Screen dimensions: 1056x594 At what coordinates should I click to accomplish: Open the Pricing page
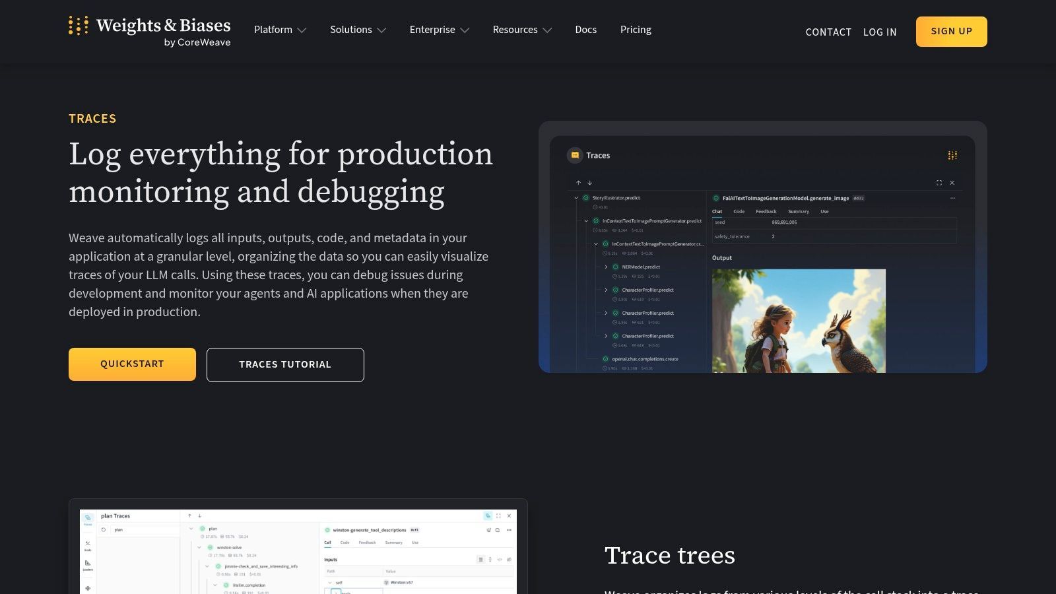tap(636, 30)
